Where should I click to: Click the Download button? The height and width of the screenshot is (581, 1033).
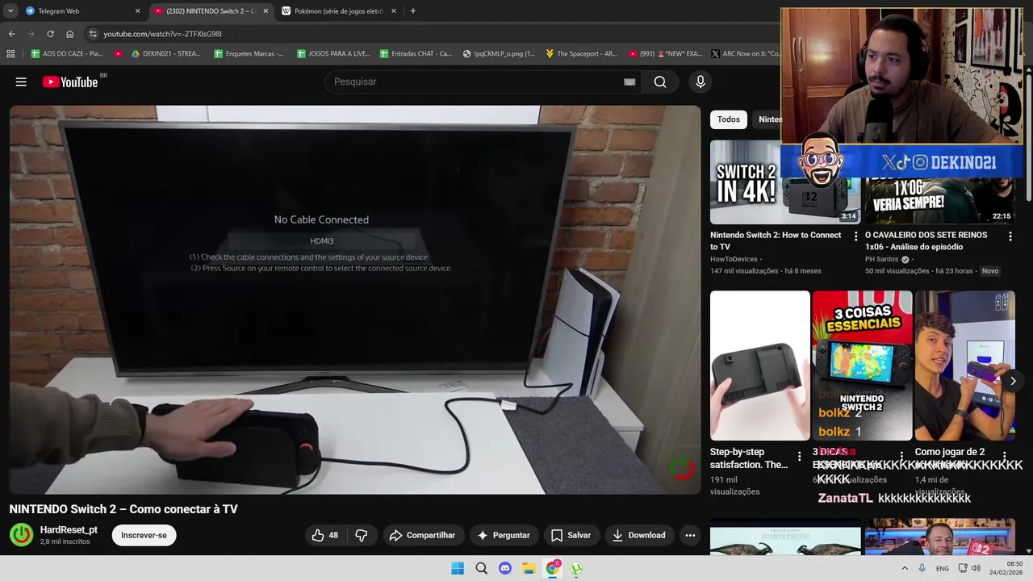[x=638, y=535]
